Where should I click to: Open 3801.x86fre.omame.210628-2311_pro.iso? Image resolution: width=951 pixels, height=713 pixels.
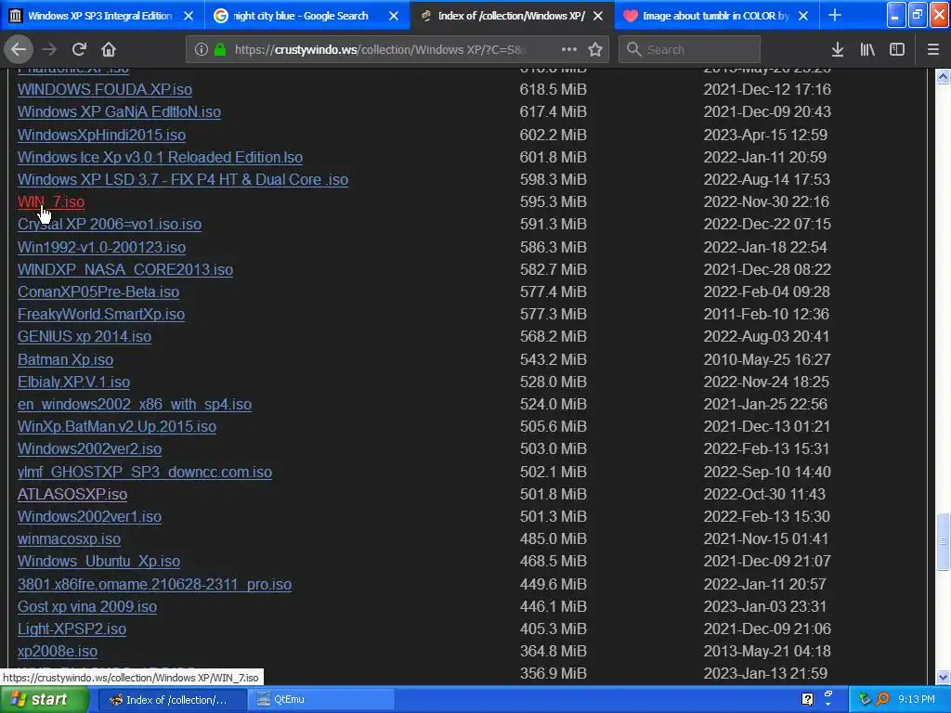155,585
